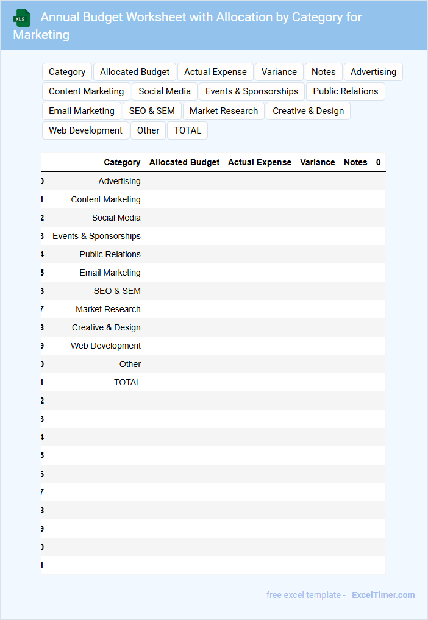Select the Public Relations table row
Viewport: 428px width, 620px height.
pos(213,254)
